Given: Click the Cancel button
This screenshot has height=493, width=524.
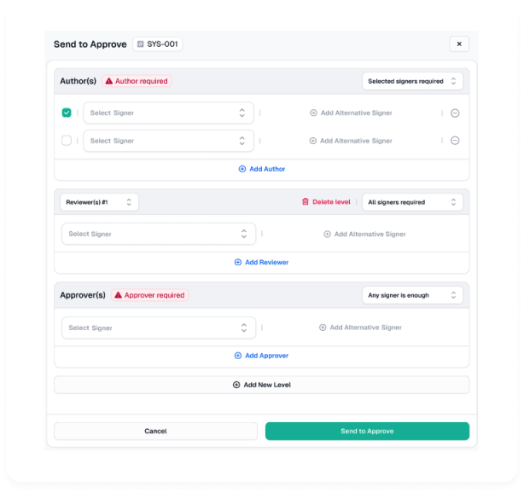Looking at the screenshot, I should click(x=155, y=432).
